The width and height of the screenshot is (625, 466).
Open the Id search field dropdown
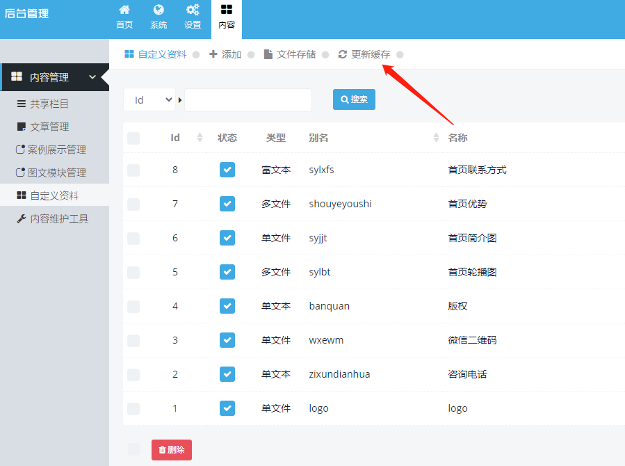(x=149, y=99)
